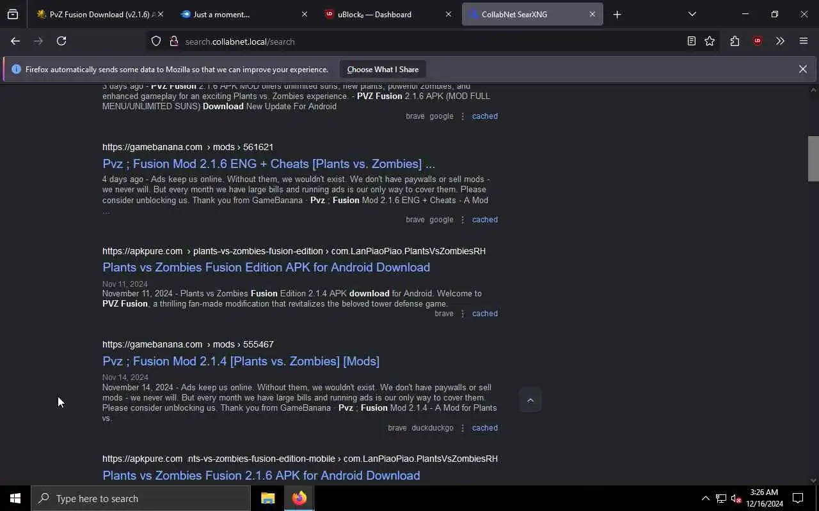
Task: Expand options menu for Mod 2.1.6 ENG result
Action: tap(463, 220)
